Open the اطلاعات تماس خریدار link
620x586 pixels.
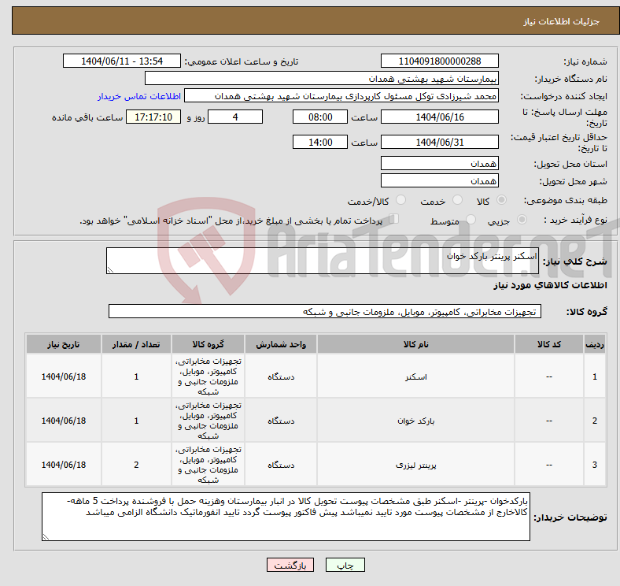[139, 96]
